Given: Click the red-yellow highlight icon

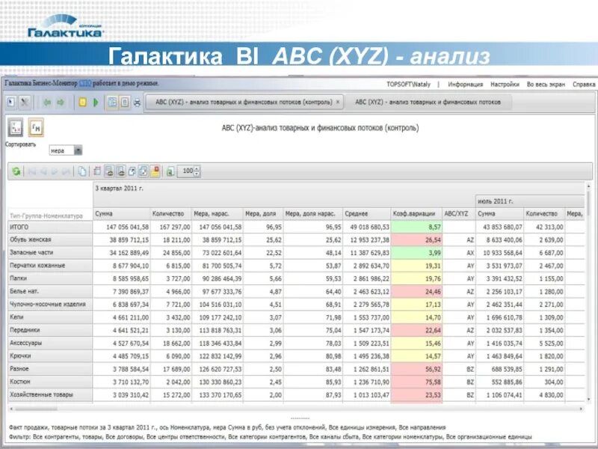Looking at the screenshot, I should tap(155, 171).
